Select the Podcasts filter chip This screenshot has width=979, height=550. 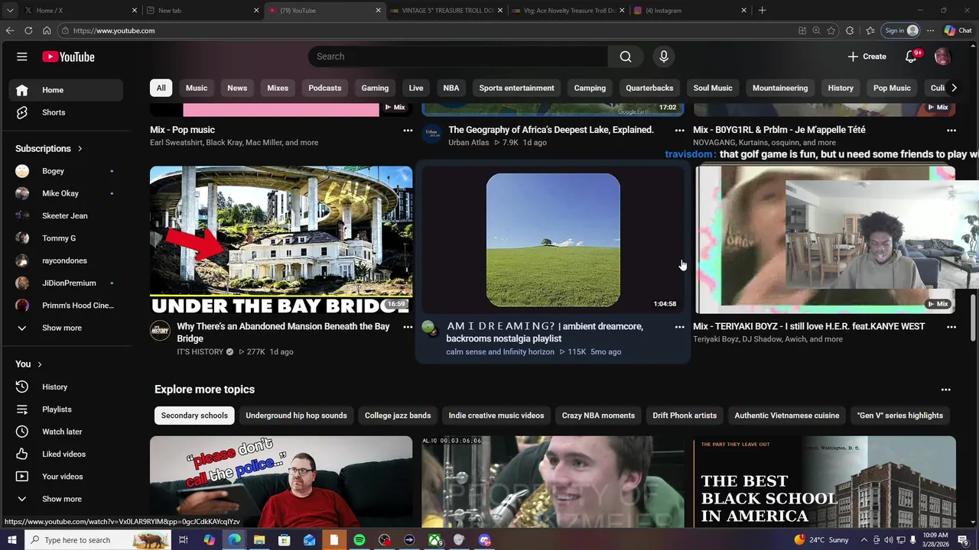pos(325,88)
